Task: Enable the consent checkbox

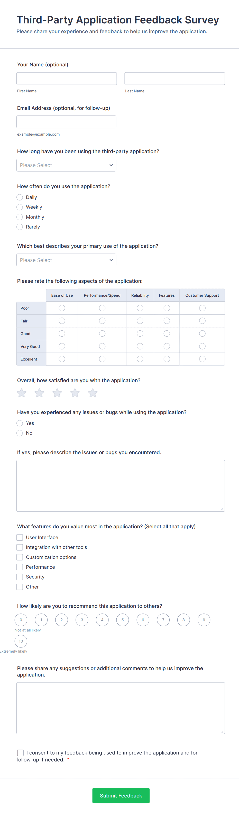Action: [20, 753]
